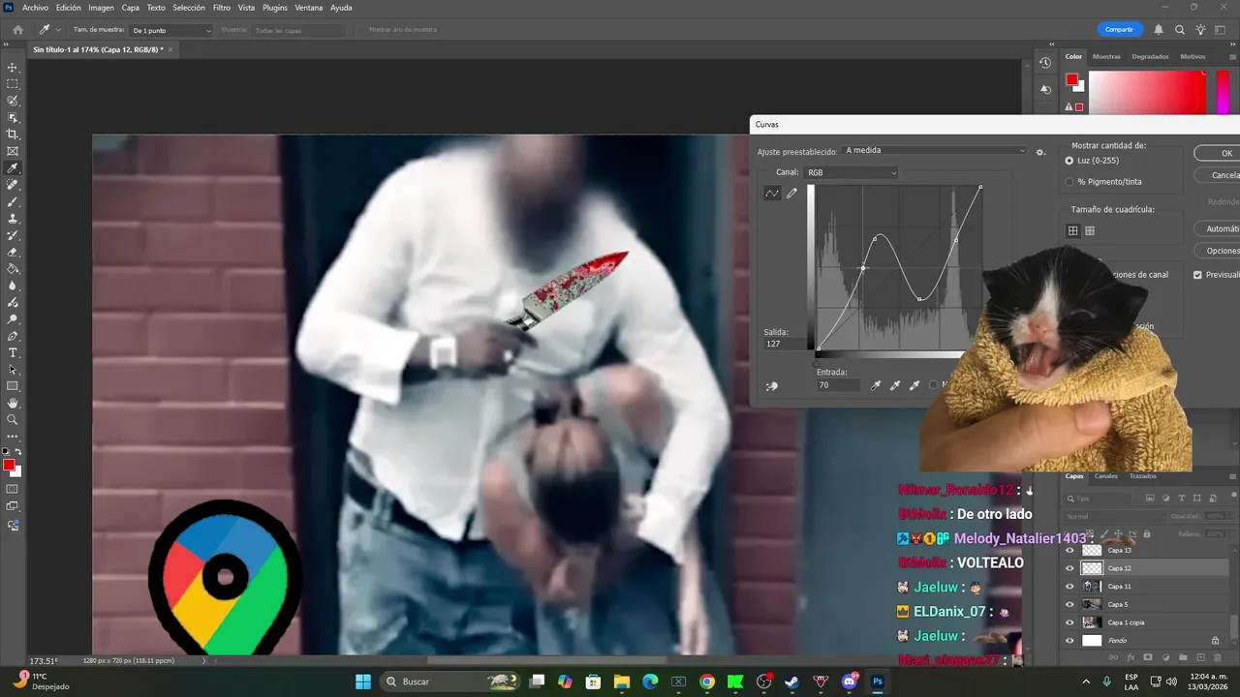Click the Entrada value field
Viewport: 1240px width, 697px height.
point(837,385)
